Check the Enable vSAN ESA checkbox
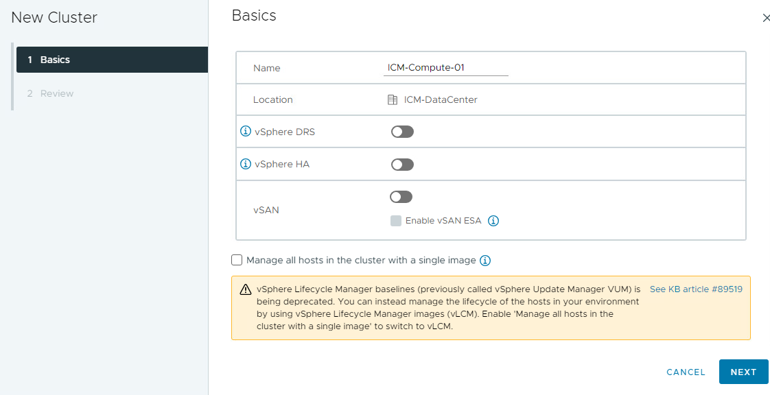This screenshot has height=395, width=770. [x=396, y=221]
